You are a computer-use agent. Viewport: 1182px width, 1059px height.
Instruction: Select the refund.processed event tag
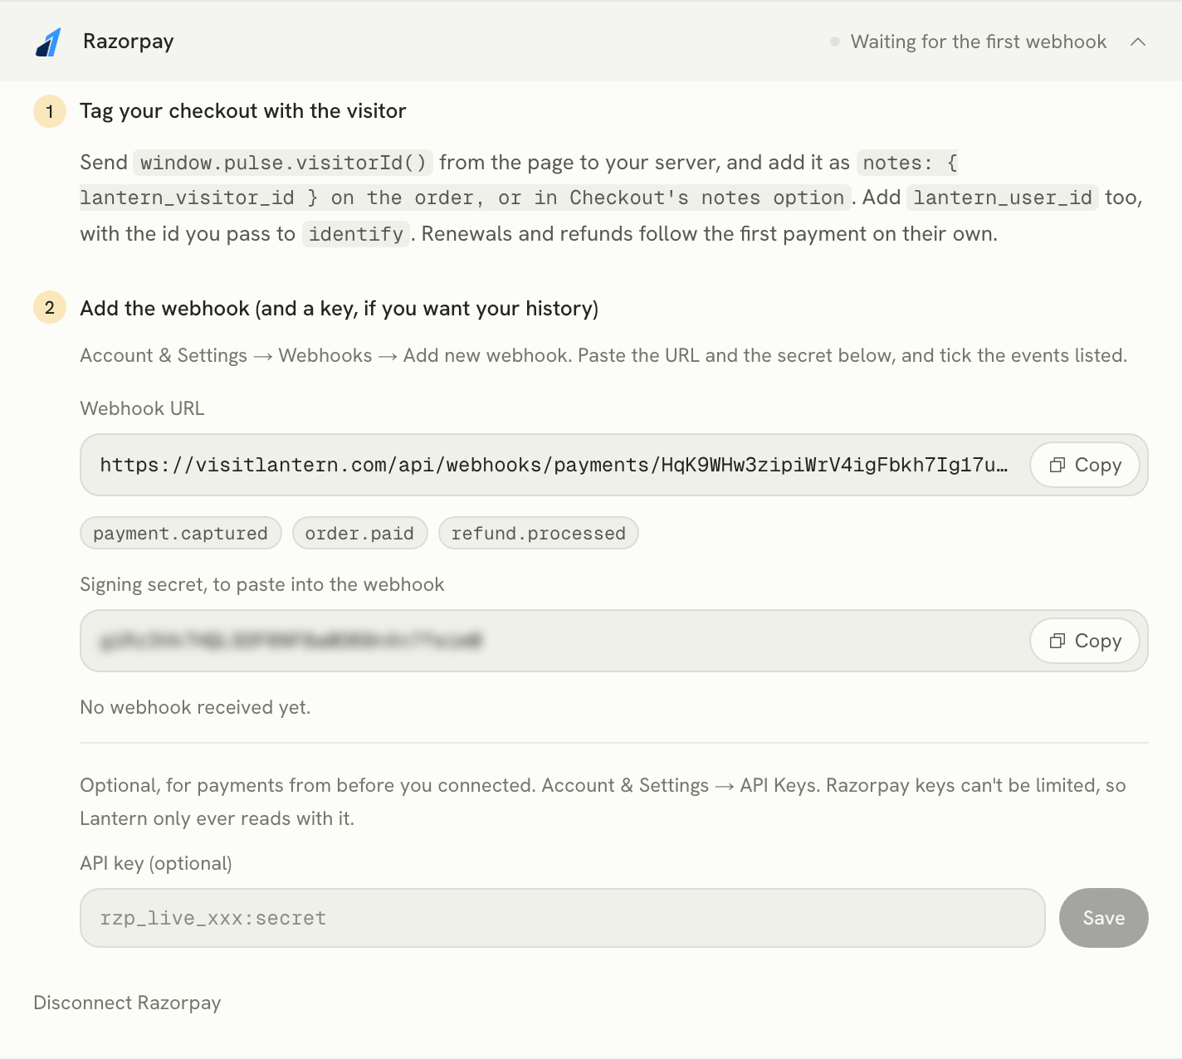click(539, 533)
